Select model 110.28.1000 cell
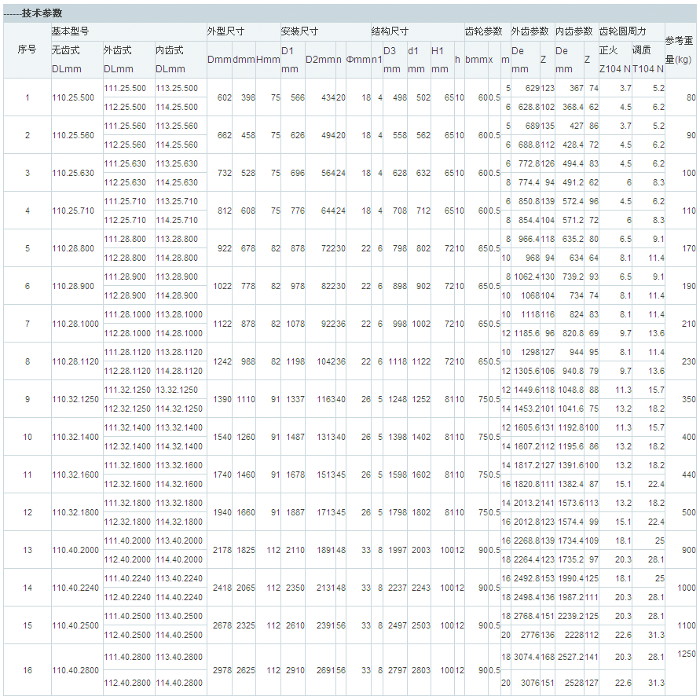The height and width of the screenshot is (700, 700). pyautogui.click(x=75, y=324)
